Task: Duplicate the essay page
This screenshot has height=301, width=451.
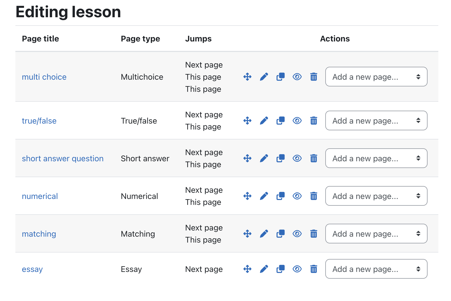Action: point(281,269)
